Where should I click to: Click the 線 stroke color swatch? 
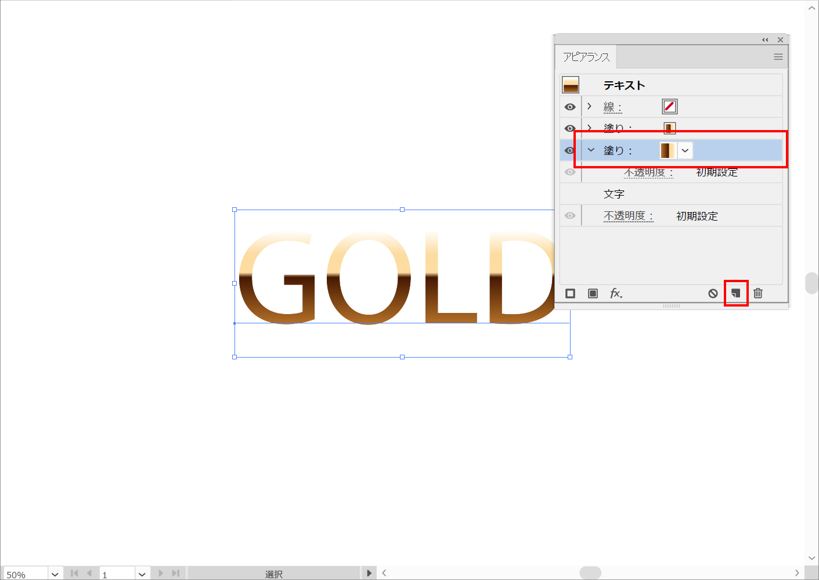[669, 106]
